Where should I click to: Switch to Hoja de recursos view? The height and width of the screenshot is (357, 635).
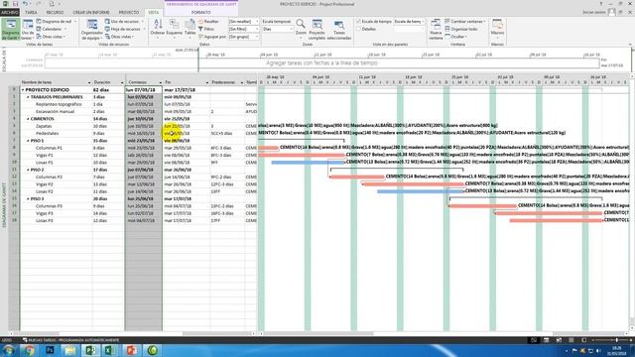[124, 29]
